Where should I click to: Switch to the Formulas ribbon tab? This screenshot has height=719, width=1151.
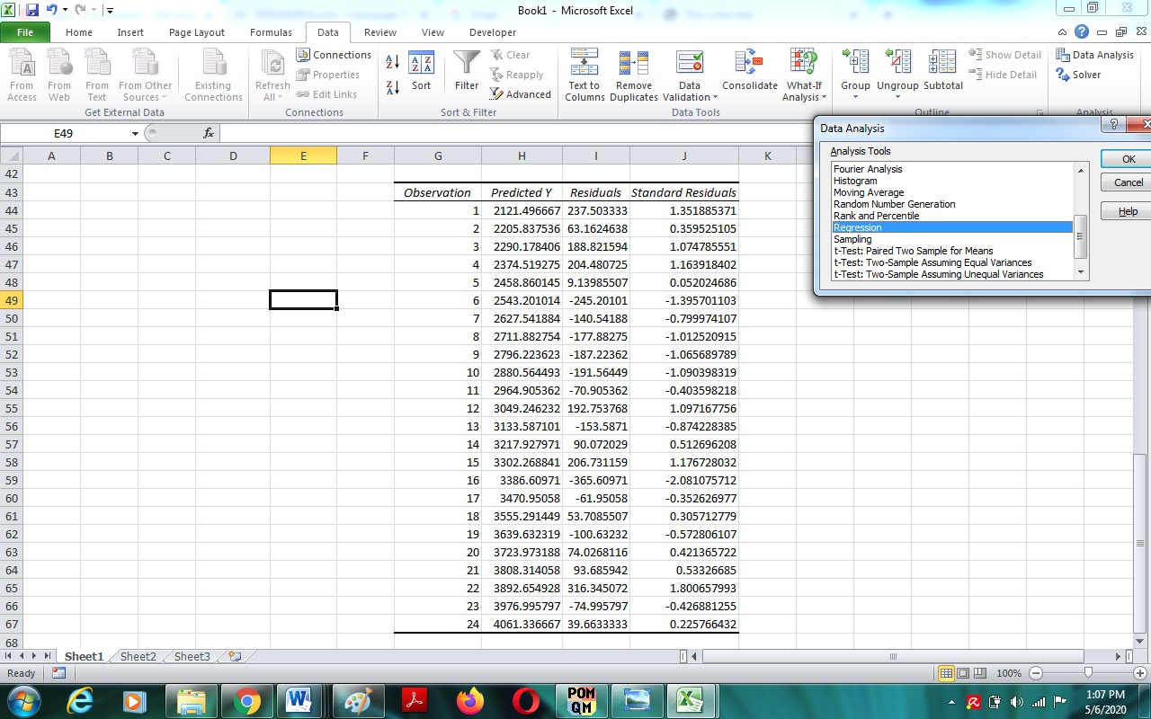coord(271,31)
